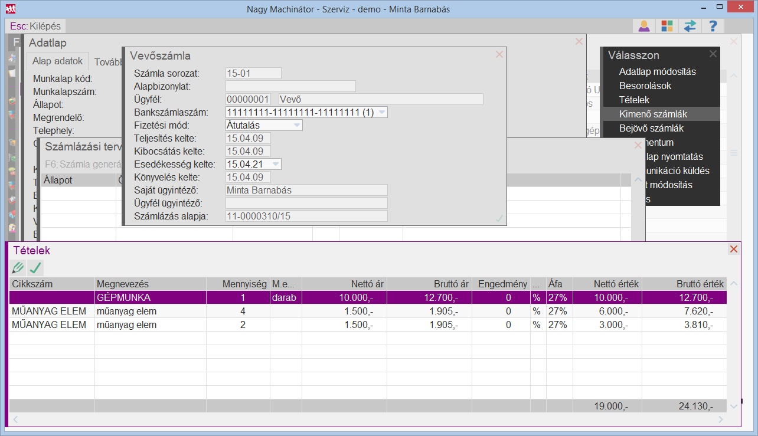Select Adatlap módosítás in the Válasszon menu
This screenshot has width=758, height=436.
pyautogui.click(x=658, y=72)
